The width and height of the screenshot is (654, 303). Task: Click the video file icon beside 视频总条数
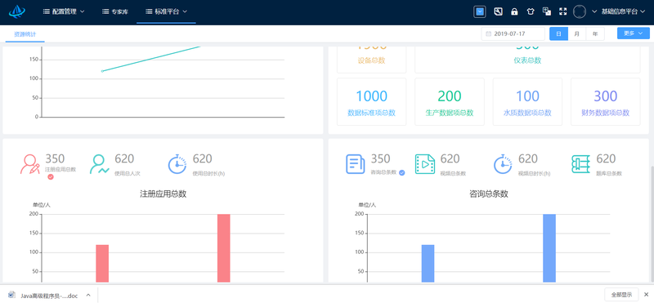(425, 164)
